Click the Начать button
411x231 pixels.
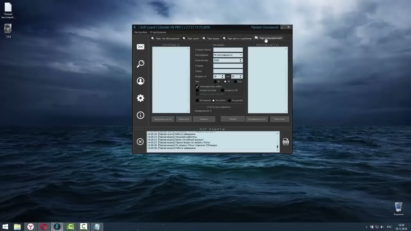[x=204, y=119]
